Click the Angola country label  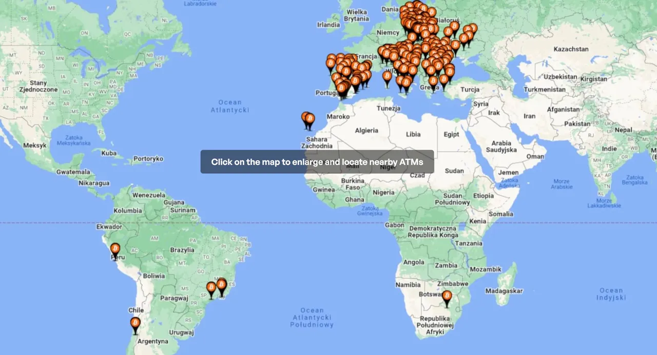414,262
